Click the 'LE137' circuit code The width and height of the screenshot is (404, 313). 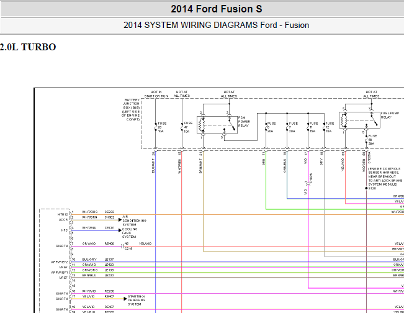coord(109,260)
